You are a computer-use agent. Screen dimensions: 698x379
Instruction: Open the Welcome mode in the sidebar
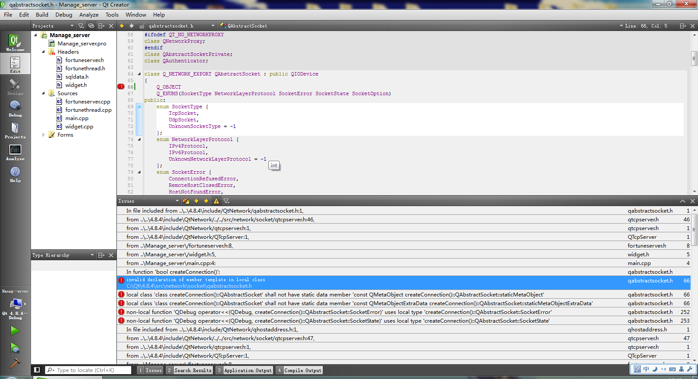pos(15,42)
